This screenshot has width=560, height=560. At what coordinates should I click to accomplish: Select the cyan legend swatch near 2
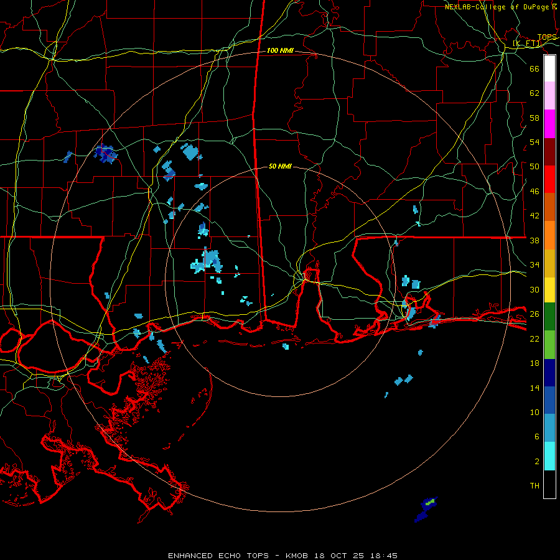pos(549,457)
